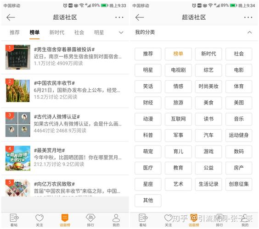Choose the 军事 category button
Screen dimensions: 259x229
(178, 135)
